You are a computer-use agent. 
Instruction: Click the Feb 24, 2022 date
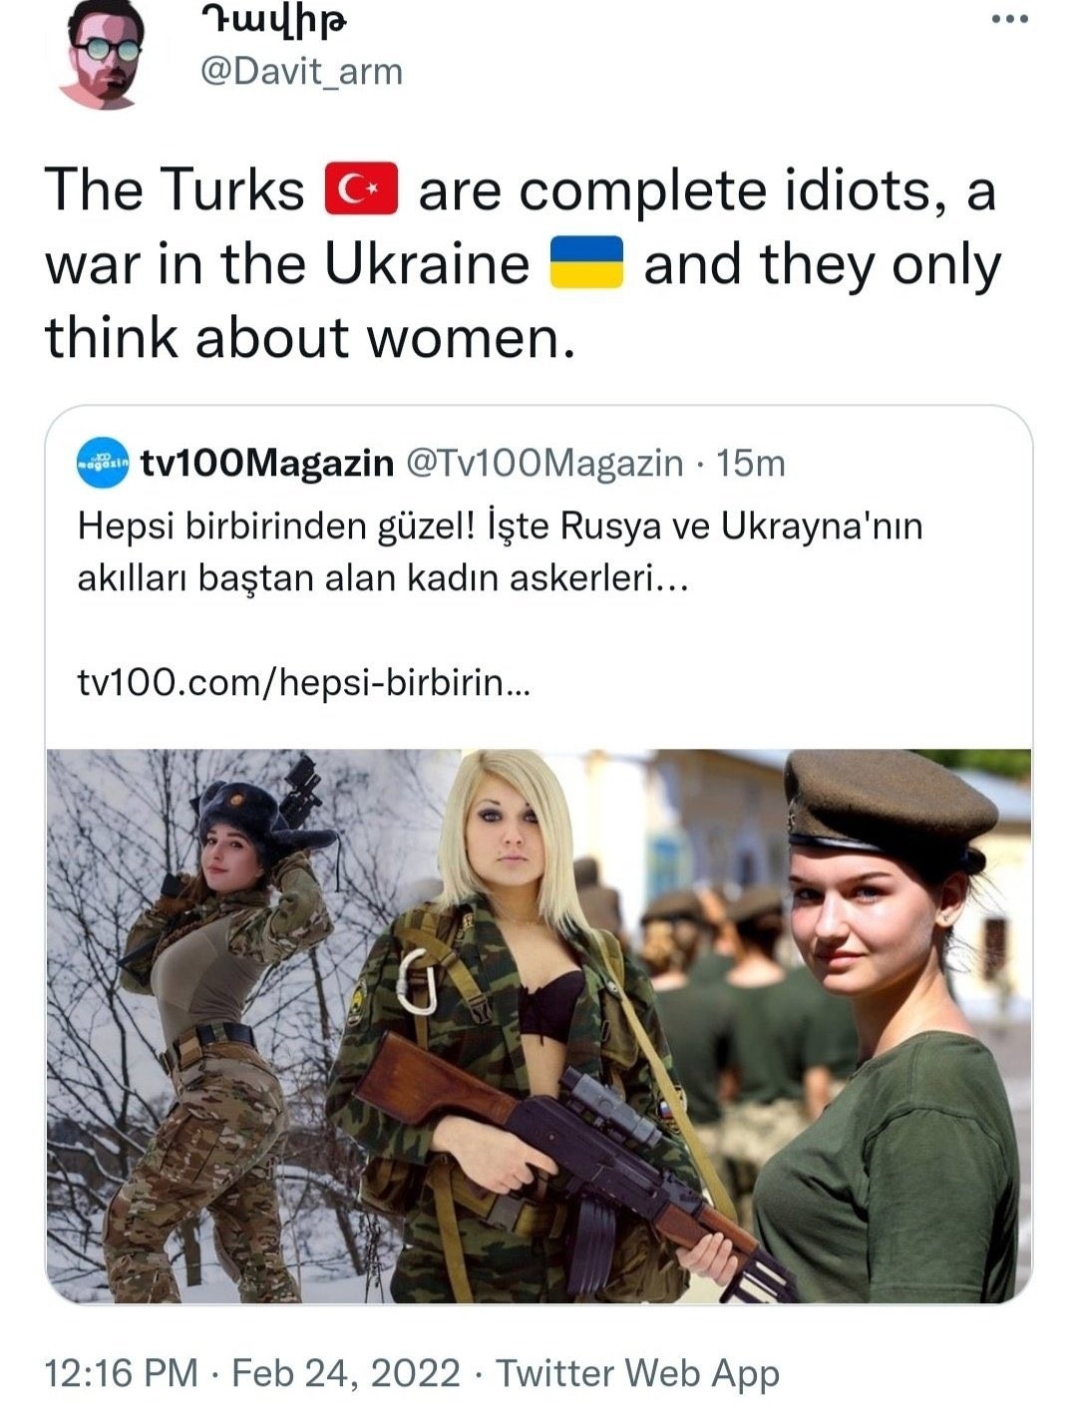(346, 1372)
